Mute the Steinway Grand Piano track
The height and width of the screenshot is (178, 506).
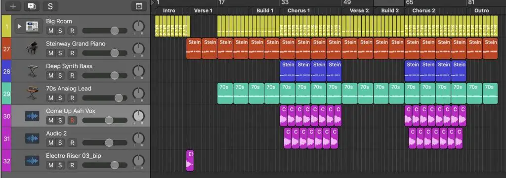point(51,53)
